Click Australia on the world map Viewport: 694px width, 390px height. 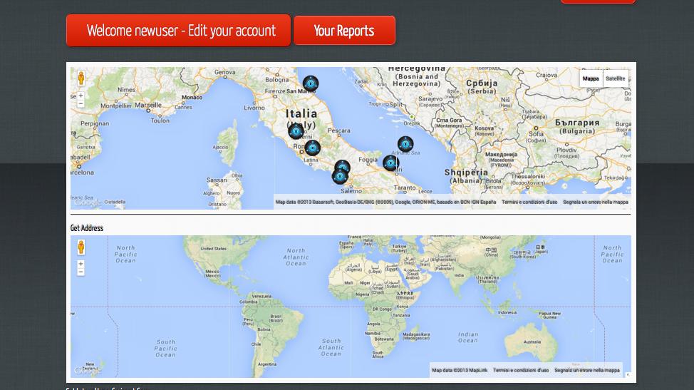(x=532, y=342)
